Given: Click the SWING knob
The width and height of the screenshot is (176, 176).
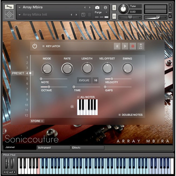Looking at the screenshot, I should point(127,68).
